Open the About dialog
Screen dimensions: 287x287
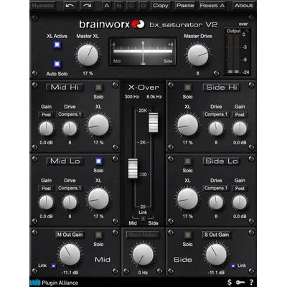243,5
